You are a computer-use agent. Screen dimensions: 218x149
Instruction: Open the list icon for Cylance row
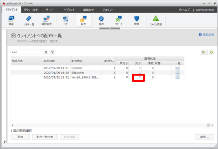pyautogui.click(x=178, y=68)
